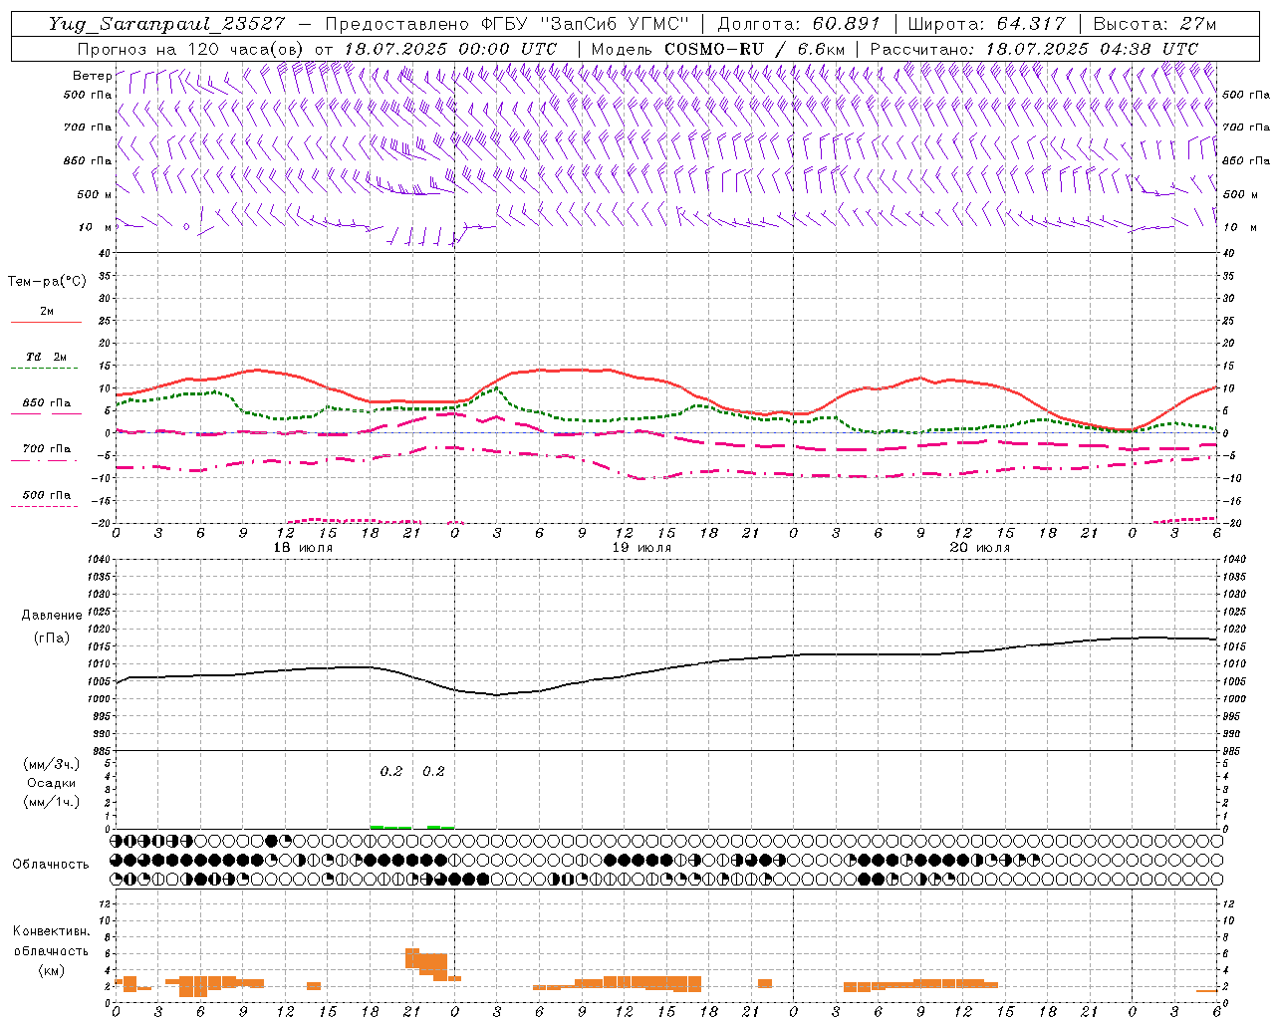Click the Осадки precipitation label
The image size is (1275, 1020).
[52, 783]
